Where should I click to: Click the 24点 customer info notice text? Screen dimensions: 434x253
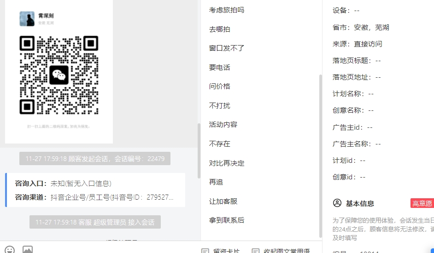tap(383, 229)
